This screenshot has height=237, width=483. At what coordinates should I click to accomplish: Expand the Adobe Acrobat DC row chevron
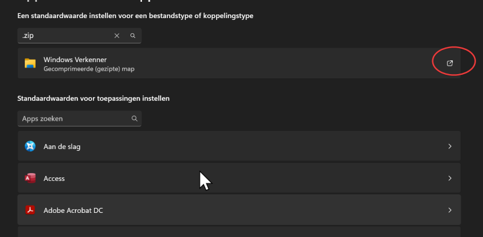(450, 210)
